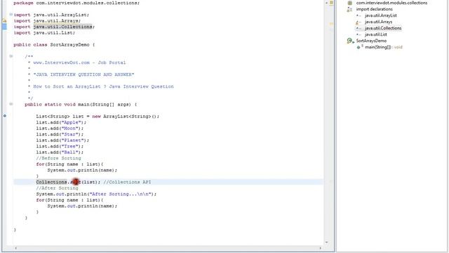Click the import icon beside java.util.Collections in outline
The width and height of the screenshot is (449, 253).
[358, 28]
